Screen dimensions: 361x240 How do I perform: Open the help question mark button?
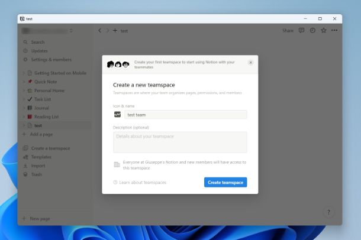(x=328, y=212)
